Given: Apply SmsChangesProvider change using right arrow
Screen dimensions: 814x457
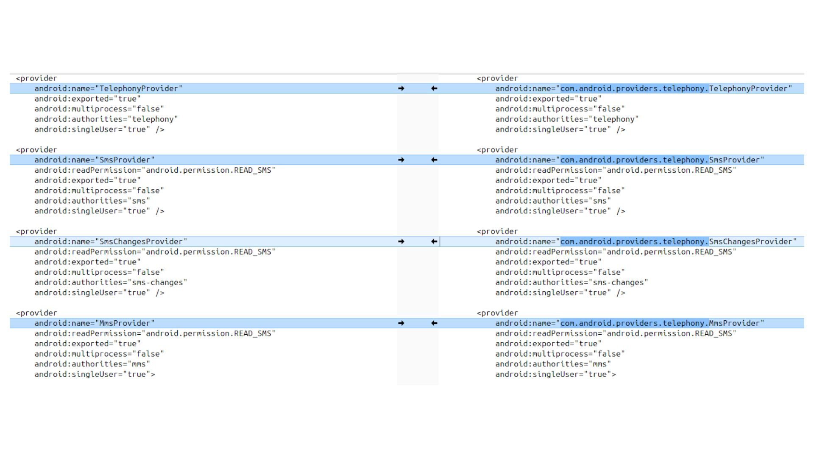Looking at the screenshot, I should pyautogui.click(x=401, y=242).
